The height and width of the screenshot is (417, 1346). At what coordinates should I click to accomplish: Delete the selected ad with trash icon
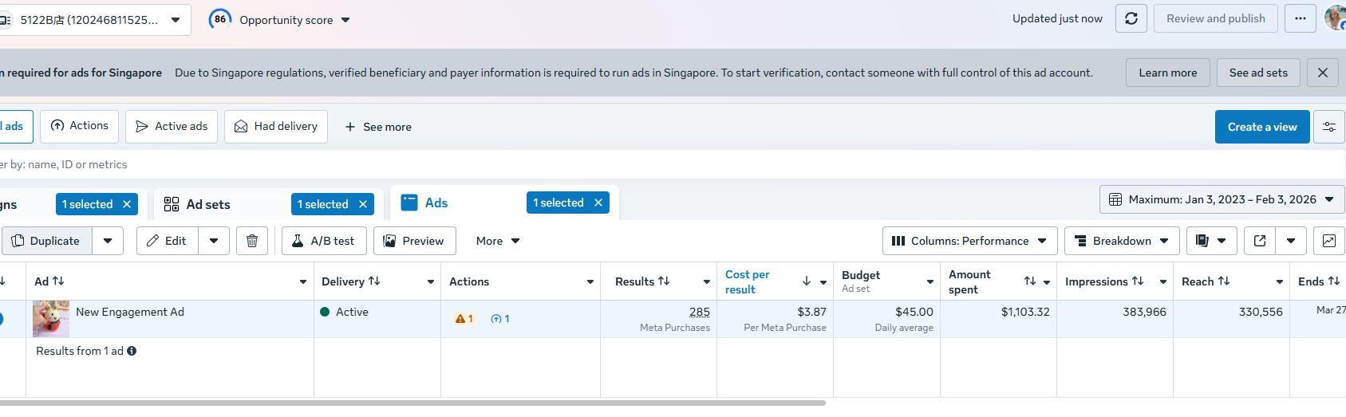coord(252,241)
